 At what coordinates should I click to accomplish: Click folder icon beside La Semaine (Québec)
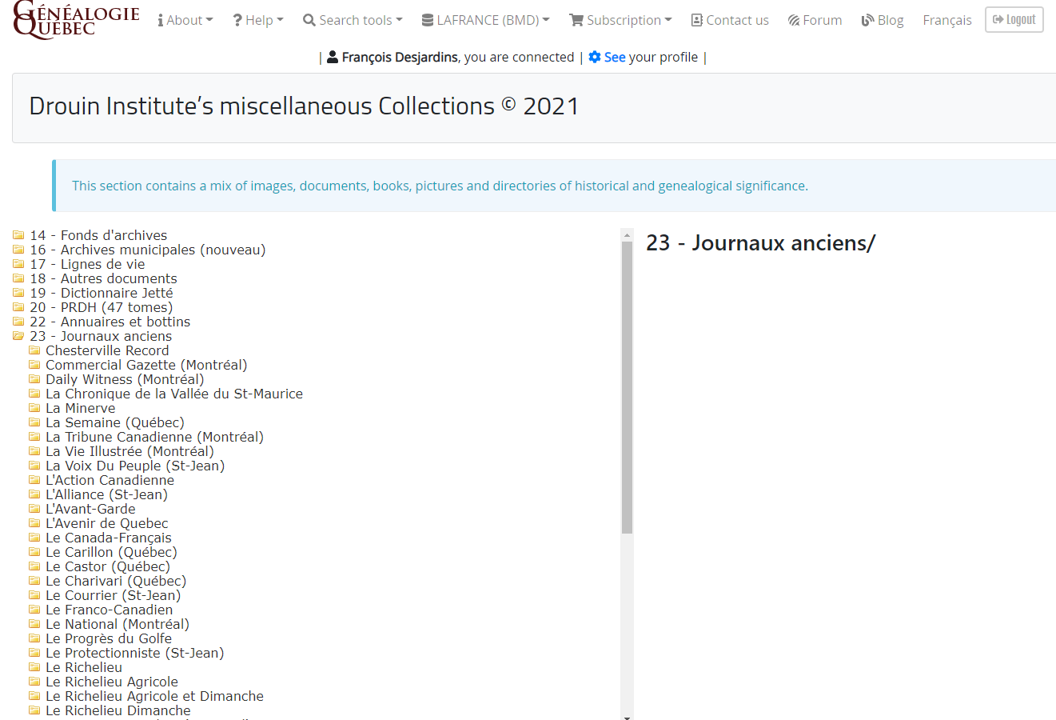[x=34, y=422]
